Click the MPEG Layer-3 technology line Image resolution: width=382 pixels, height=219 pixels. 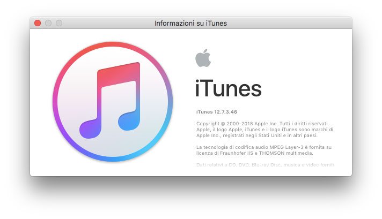264,147
